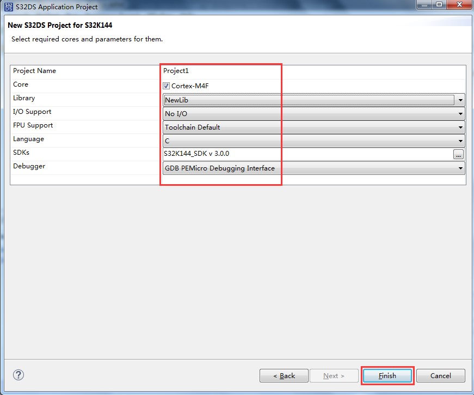Open the Language dropdown set to C
The width and height of the screenshot is (474, 395).
click(314, 141)
